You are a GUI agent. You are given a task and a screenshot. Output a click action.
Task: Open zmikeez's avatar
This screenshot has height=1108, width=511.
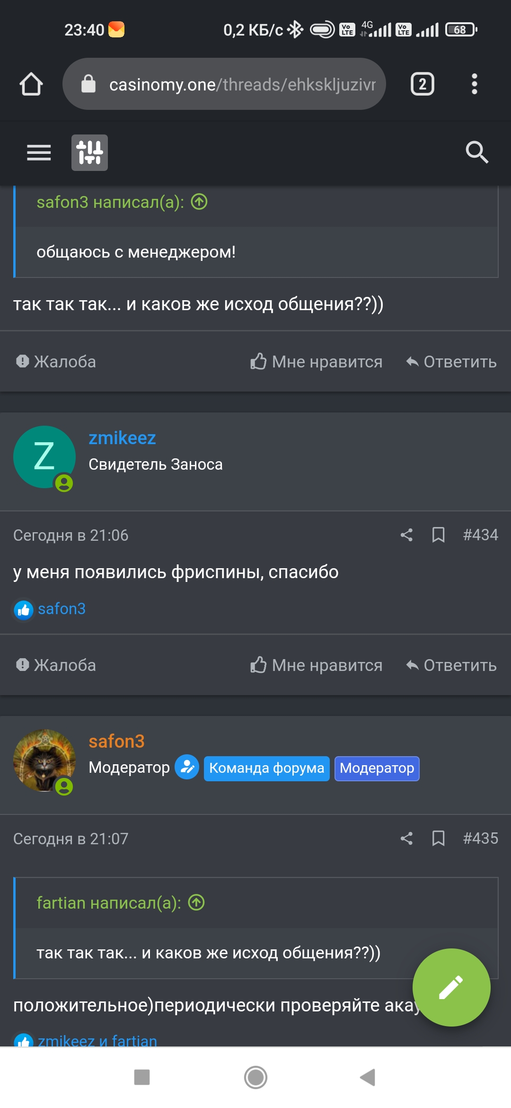(44, 456)
